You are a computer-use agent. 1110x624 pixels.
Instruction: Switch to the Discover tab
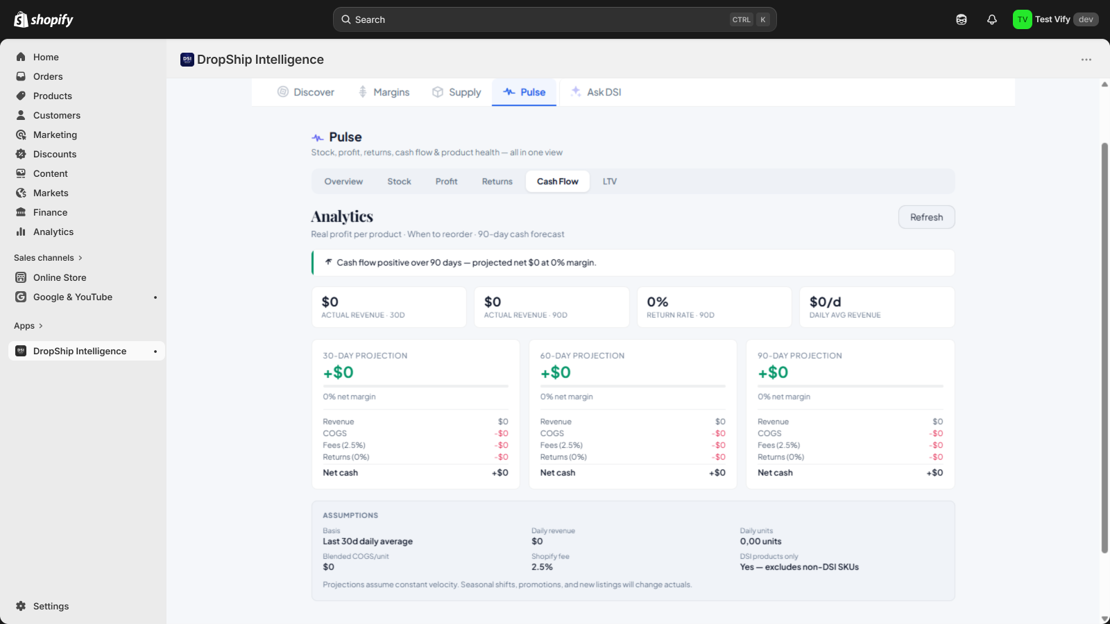pos(306,92)
